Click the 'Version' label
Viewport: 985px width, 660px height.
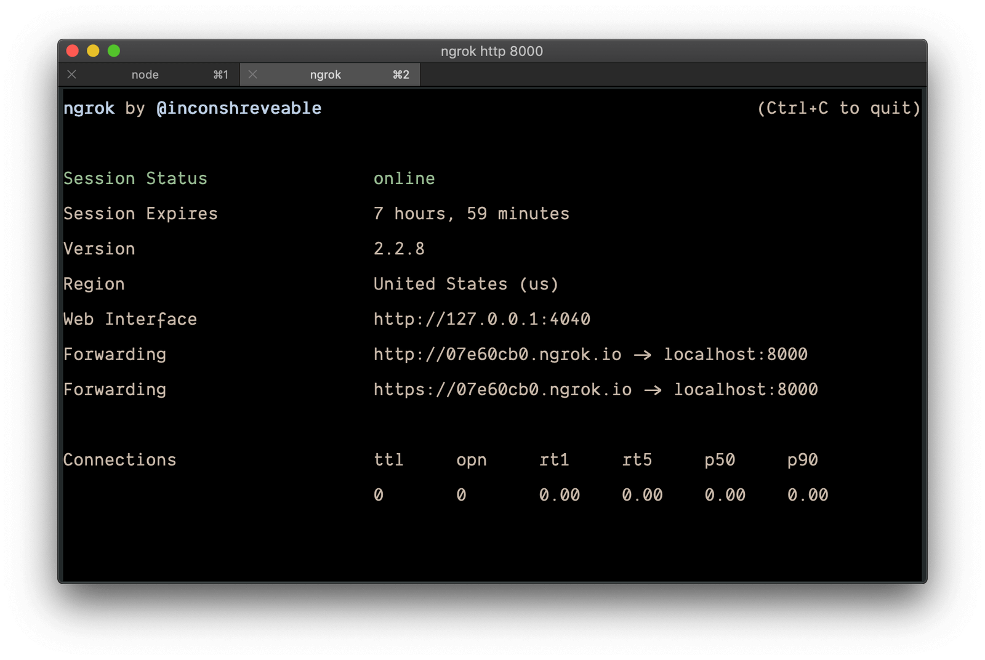99,249
